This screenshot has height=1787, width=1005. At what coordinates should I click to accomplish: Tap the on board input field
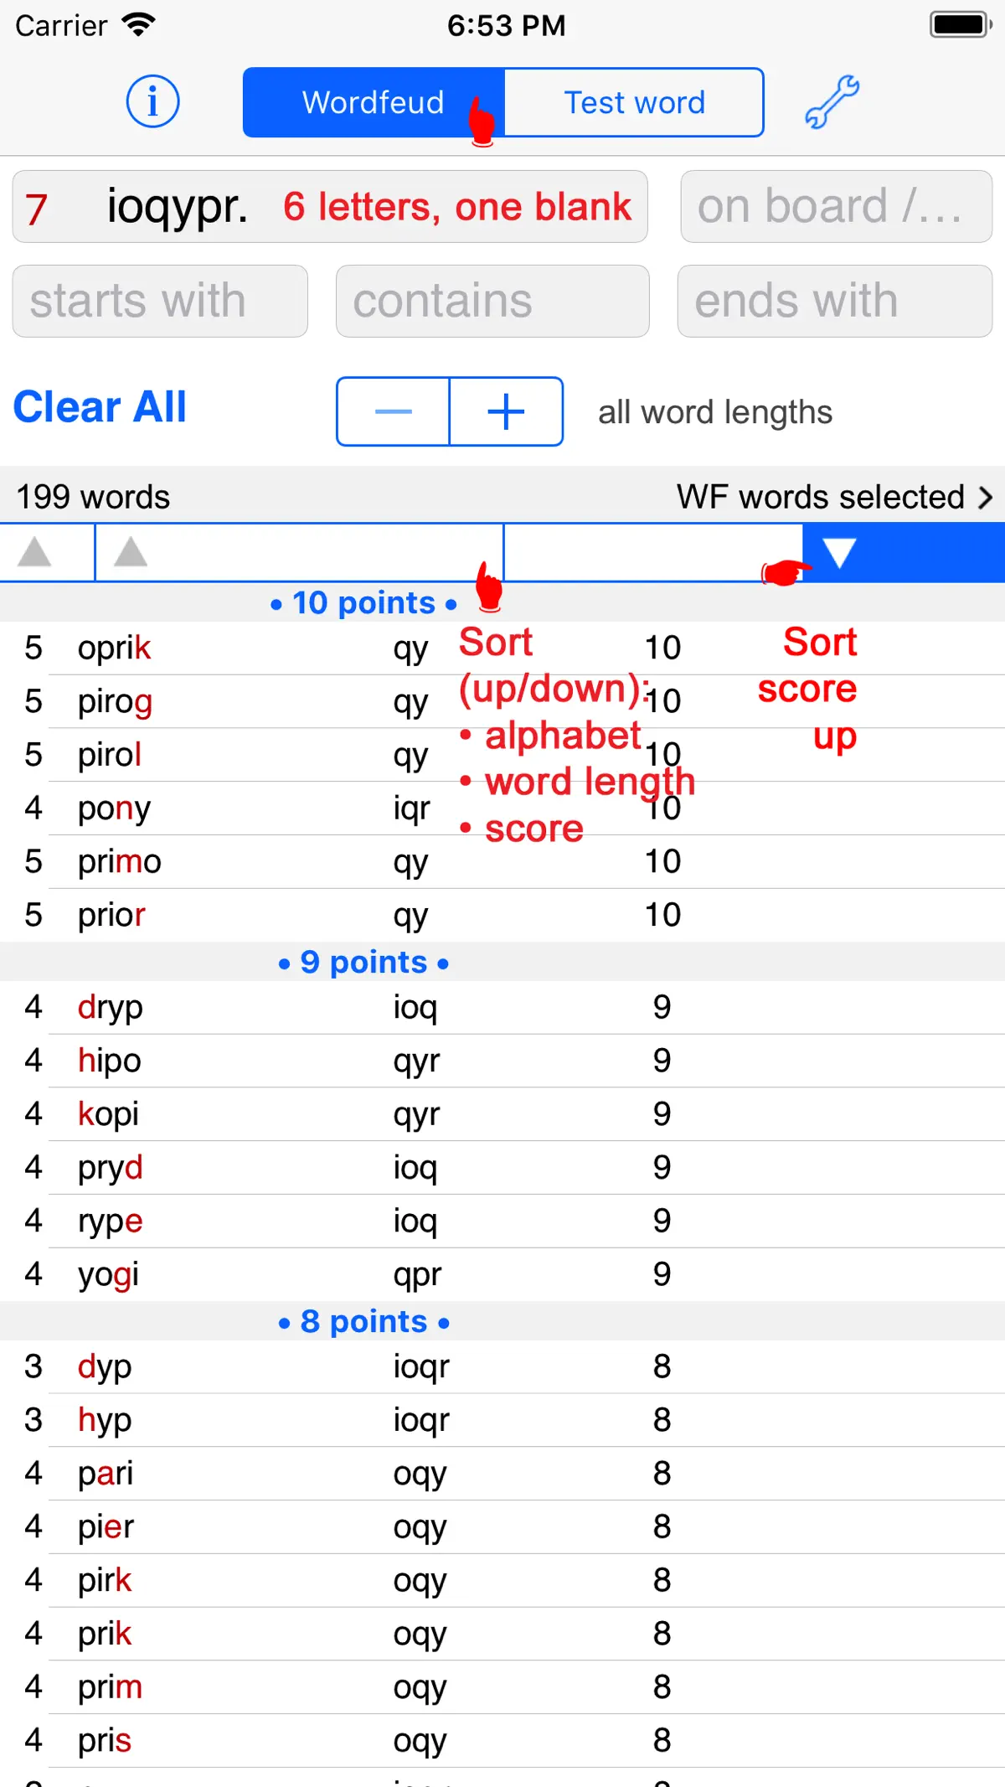tap(836, 207)
